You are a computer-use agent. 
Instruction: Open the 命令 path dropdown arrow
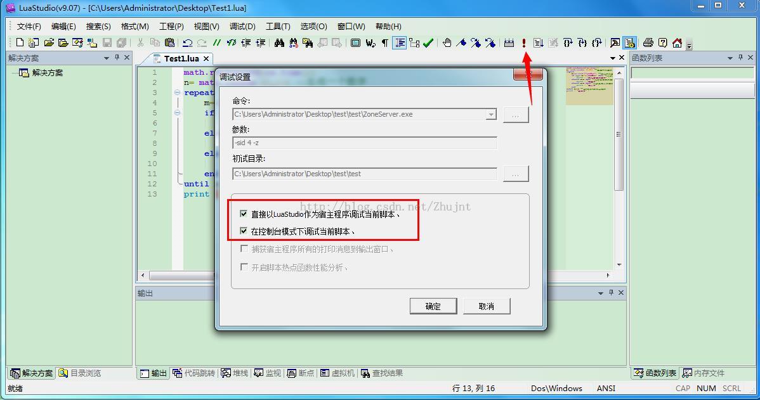click(x=490, y=115)
